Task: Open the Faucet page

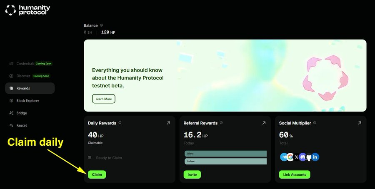Action: [x=30, y=125]
